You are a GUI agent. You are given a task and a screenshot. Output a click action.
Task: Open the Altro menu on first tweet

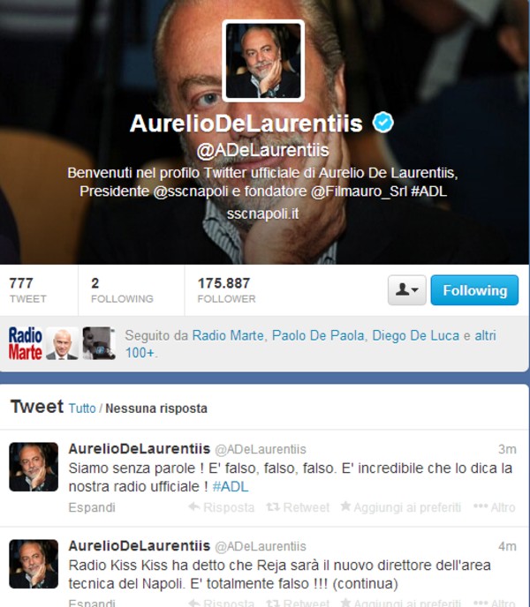tap(495, 507)
